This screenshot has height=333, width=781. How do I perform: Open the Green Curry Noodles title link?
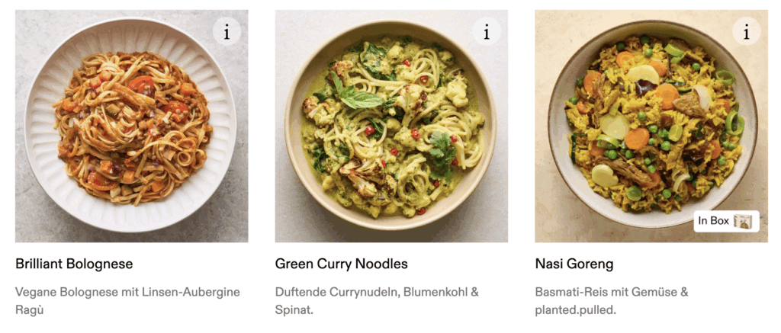pyautogui.click(x=341, y=264)
